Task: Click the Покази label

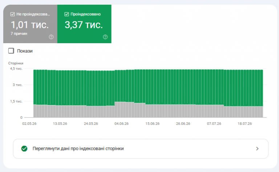Action: click(25, 51)
